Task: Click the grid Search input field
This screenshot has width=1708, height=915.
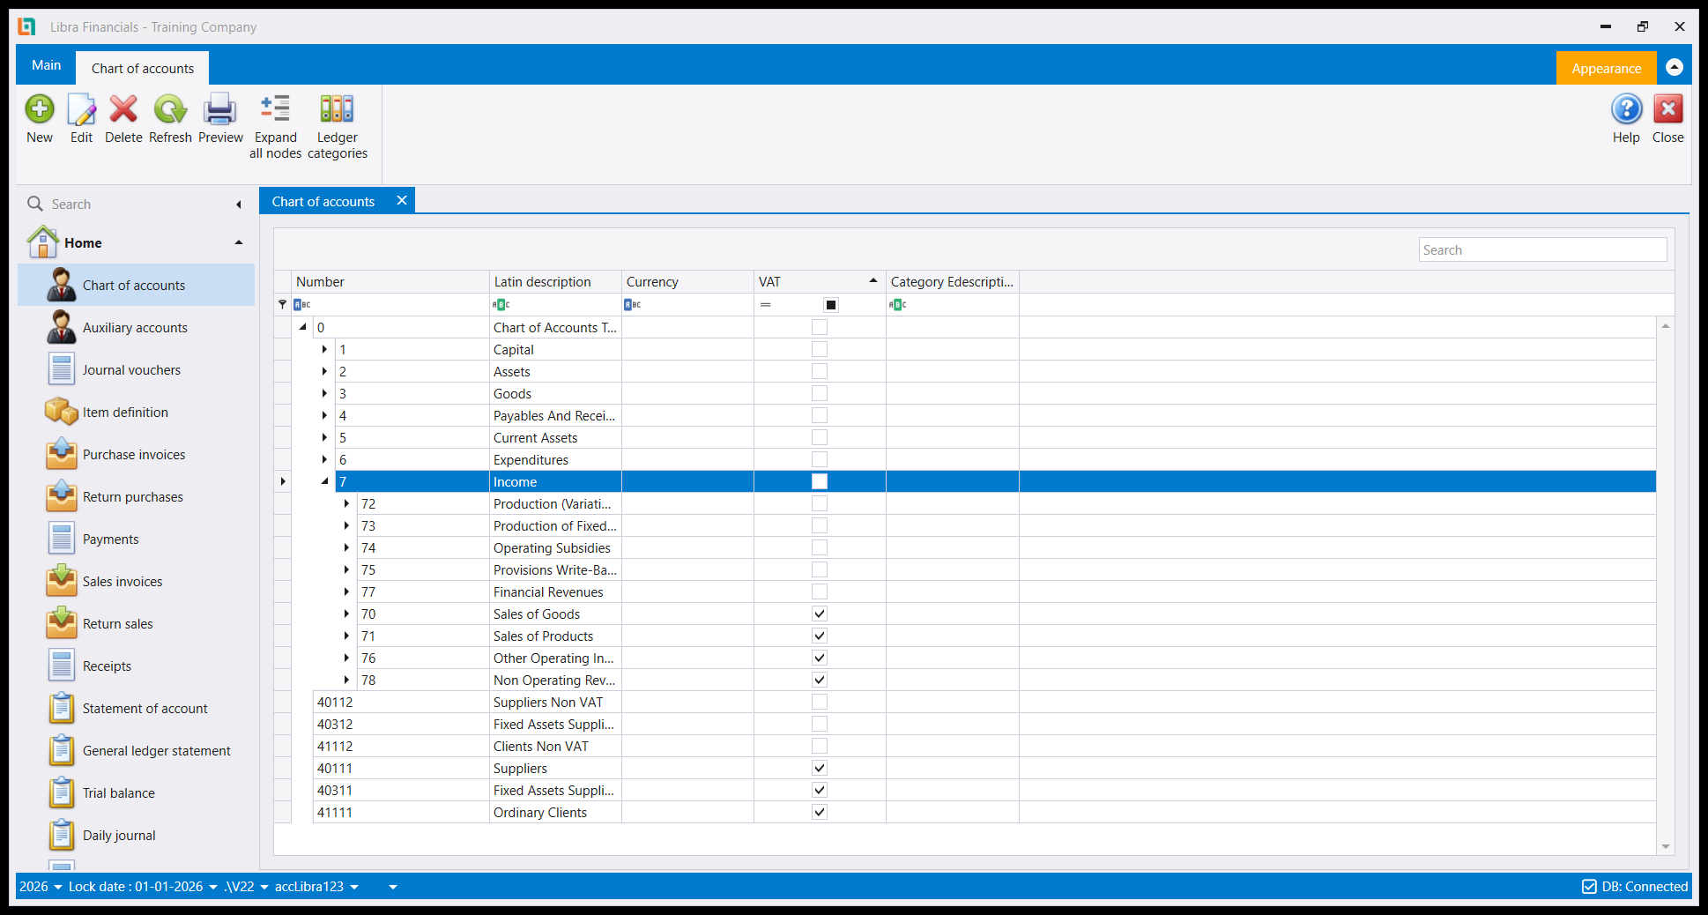Action: 1542,250
